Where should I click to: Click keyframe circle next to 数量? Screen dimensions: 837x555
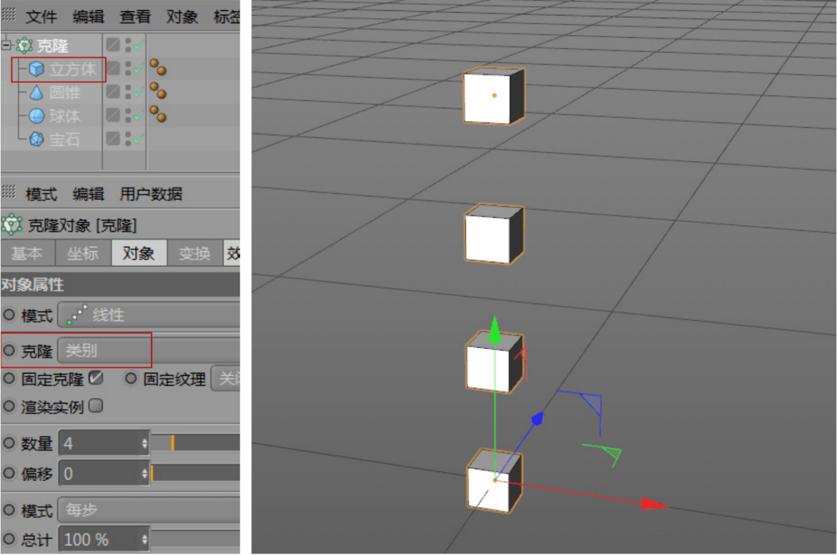coord(9,443)
